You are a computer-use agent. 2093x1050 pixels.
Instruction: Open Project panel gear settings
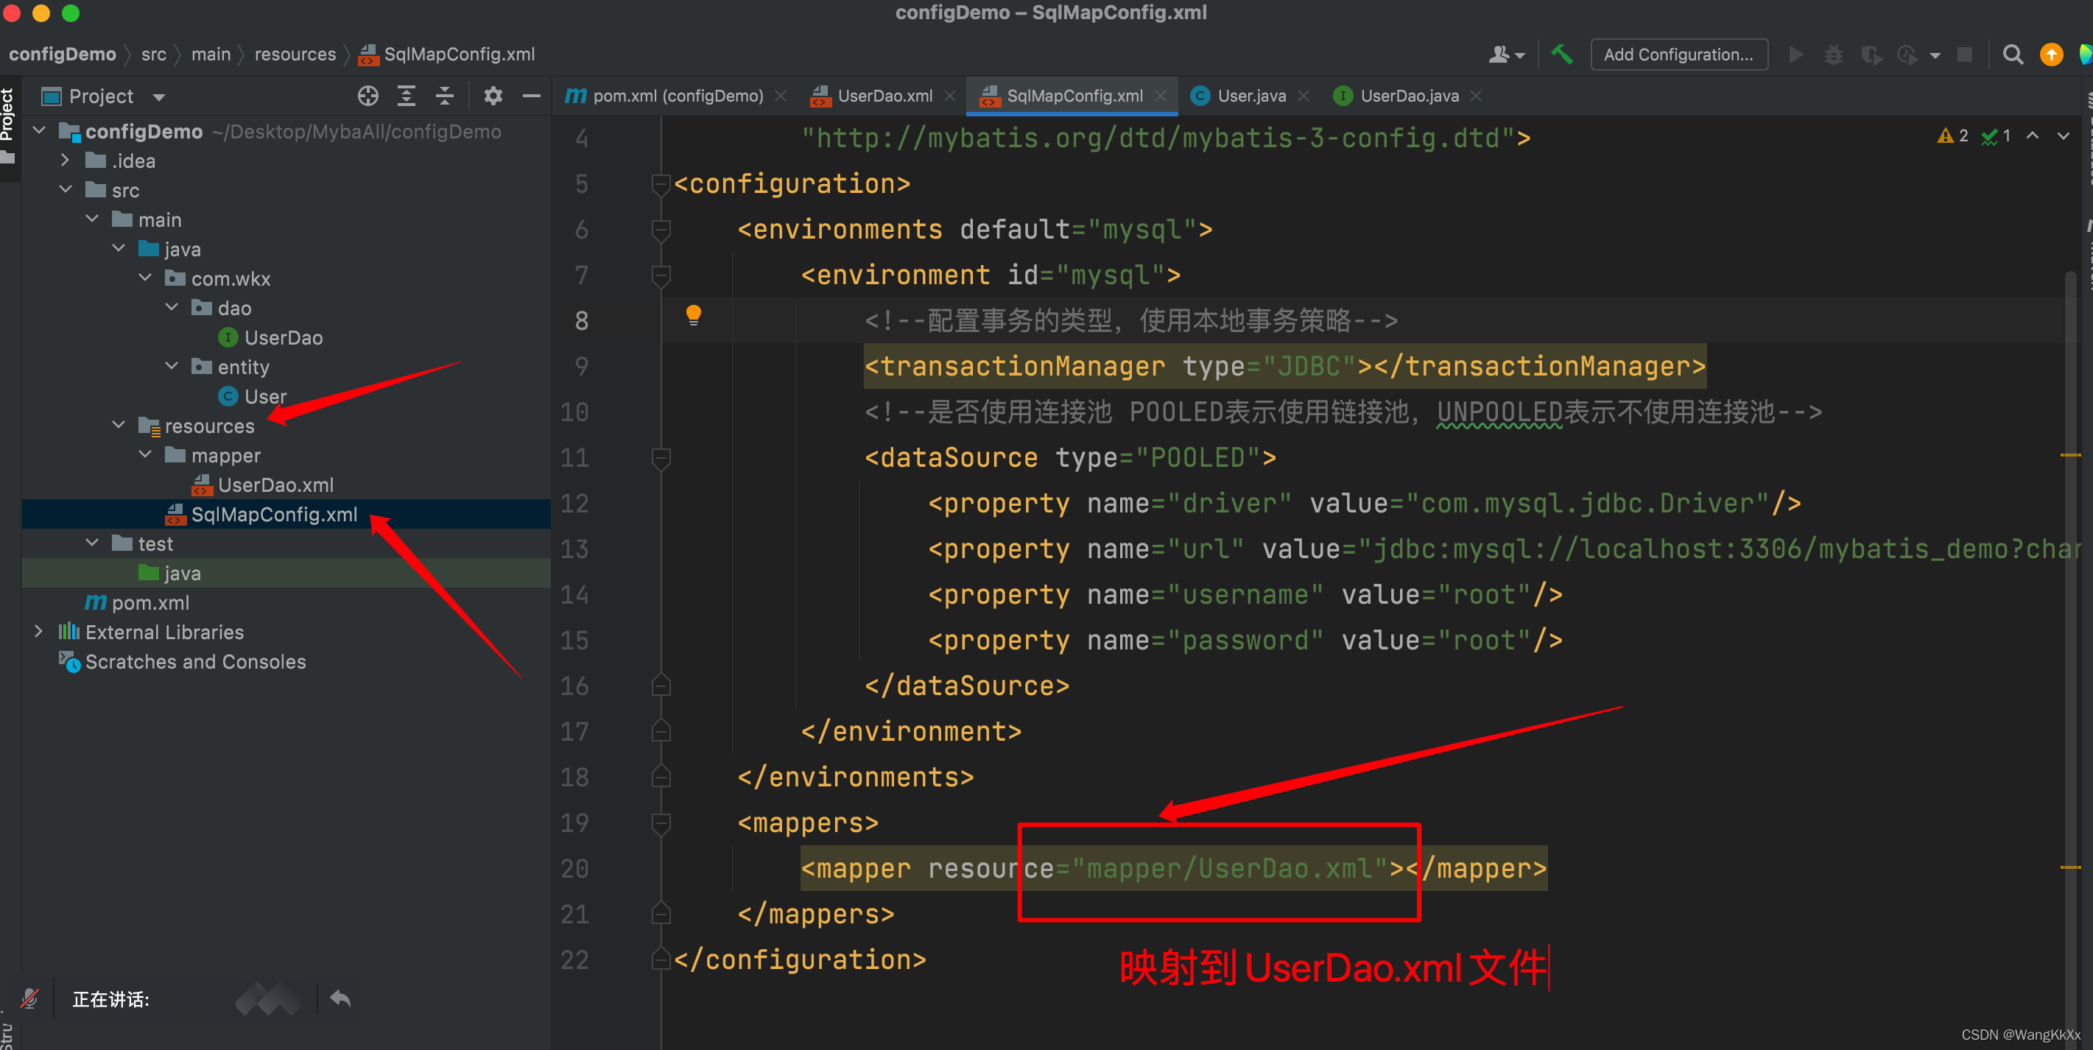coord(493,96)
